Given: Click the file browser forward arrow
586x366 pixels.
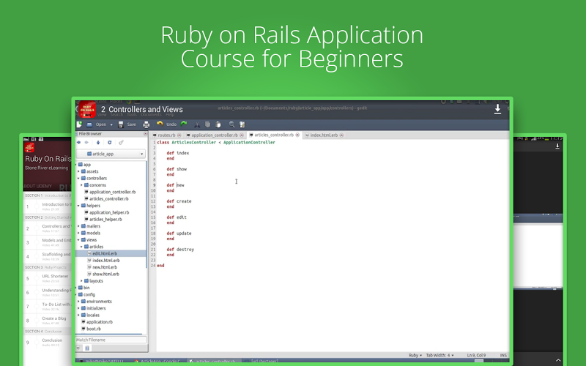Looking at the screenshot, I should [86, 142].
